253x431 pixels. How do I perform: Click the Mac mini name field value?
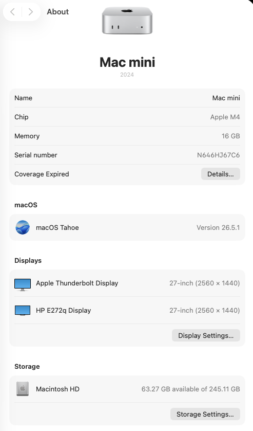pyautogui.click(x=226, y=98)
